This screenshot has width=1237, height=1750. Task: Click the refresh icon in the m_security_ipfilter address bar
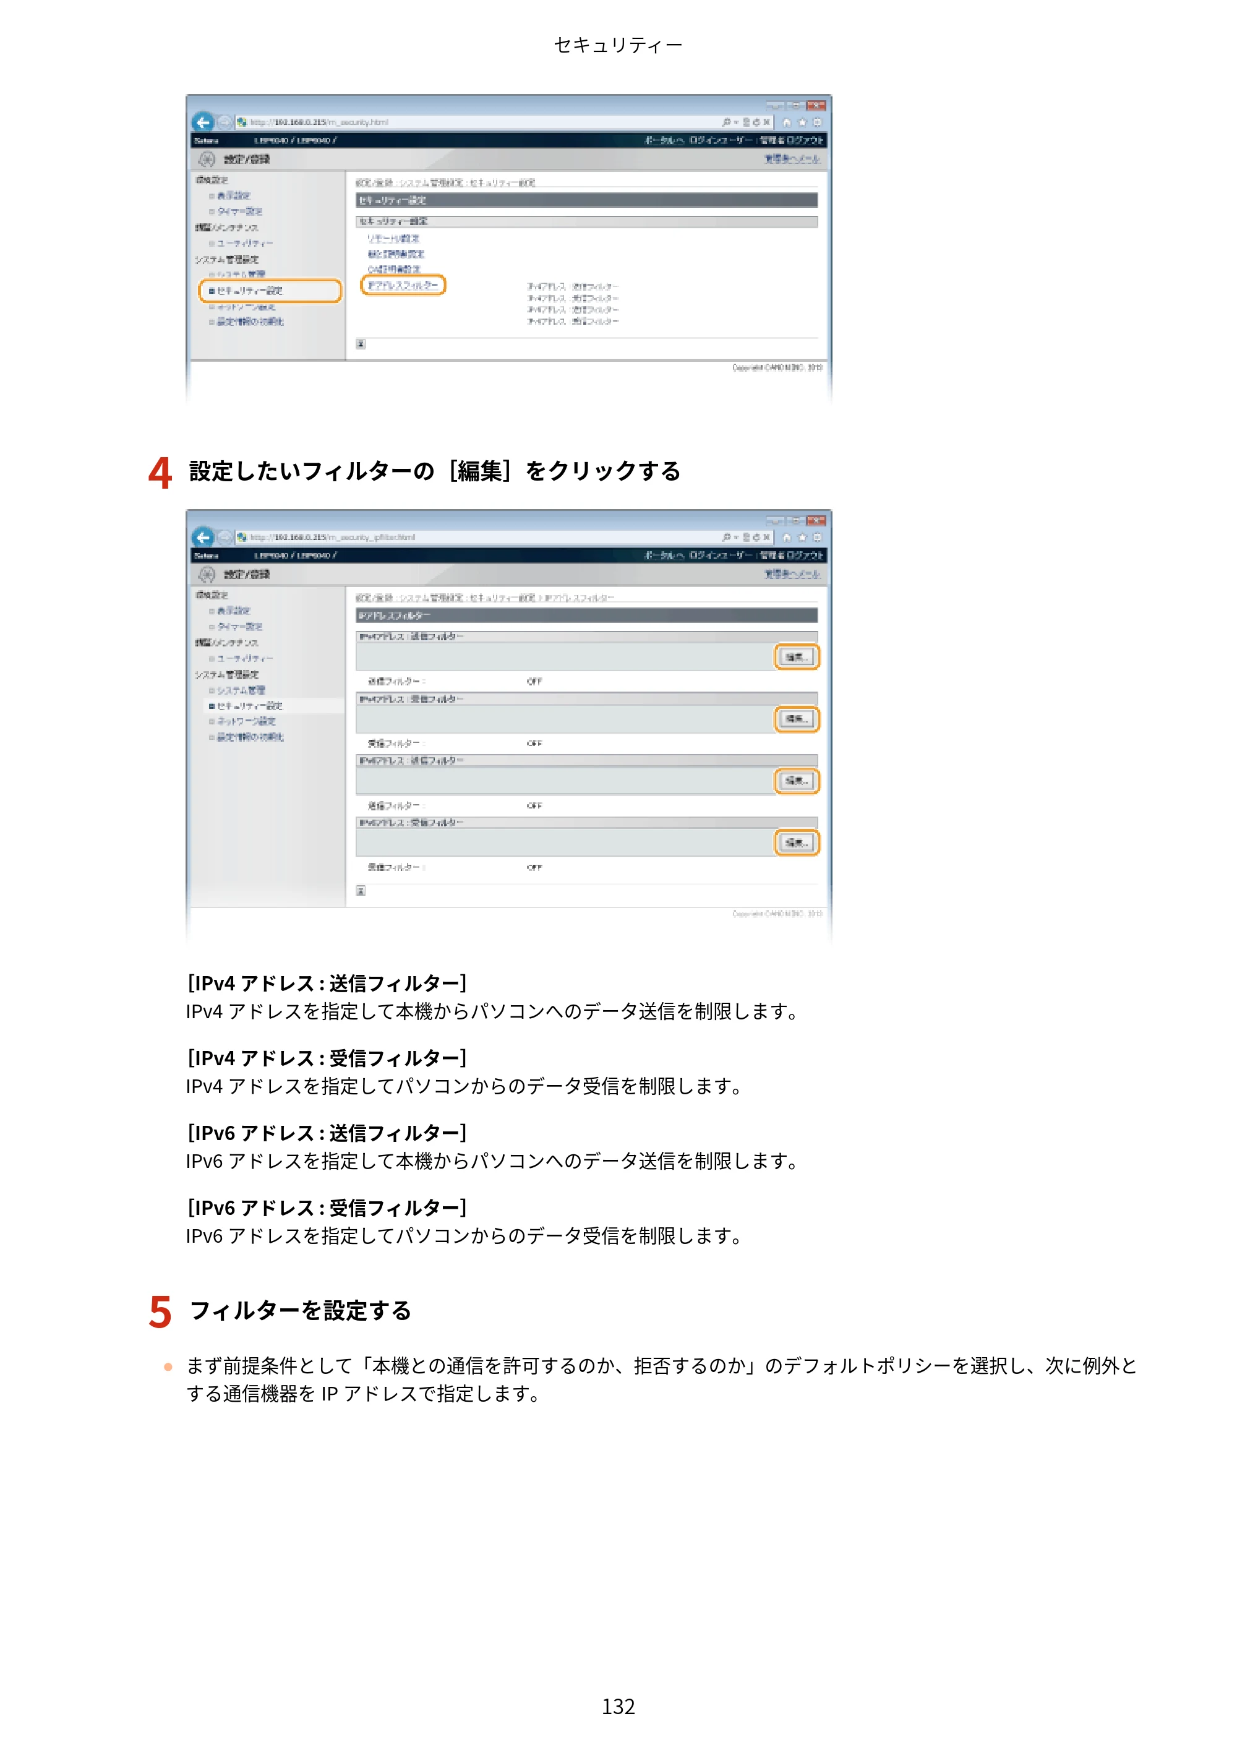[756, 538]
